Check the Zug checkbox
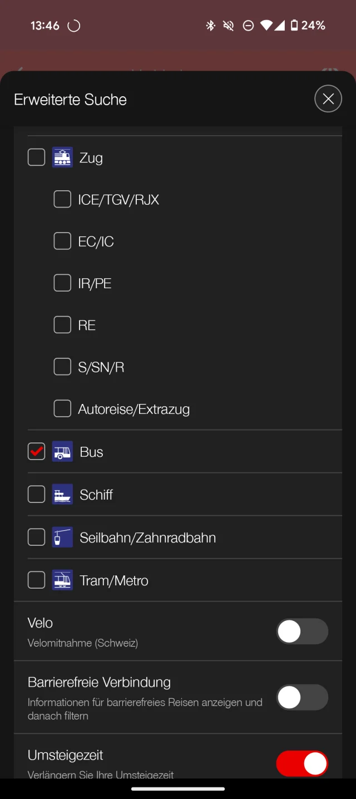Image resolution: width=356 pixels, height=799 pixels. point(37,157)
